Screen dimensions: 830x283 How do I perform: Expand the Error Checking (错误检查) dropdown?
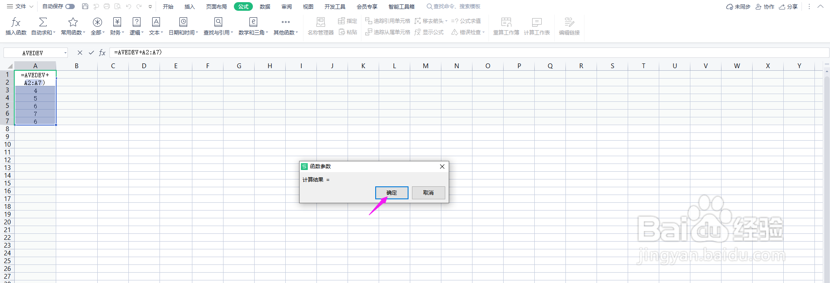483,32
